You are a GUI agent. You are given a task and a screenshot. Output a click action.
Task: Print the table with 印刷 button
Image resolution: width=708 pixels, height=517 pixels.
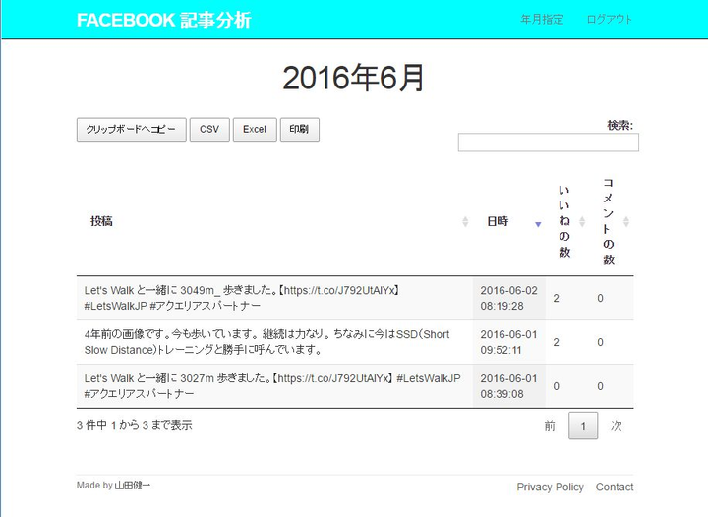tap(299, 130)
